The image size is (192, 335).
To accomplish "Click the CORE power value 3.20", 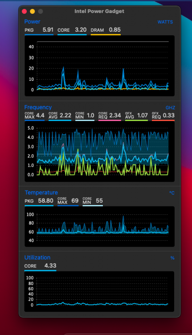I will pyautogui.click(x=81, y=29).
